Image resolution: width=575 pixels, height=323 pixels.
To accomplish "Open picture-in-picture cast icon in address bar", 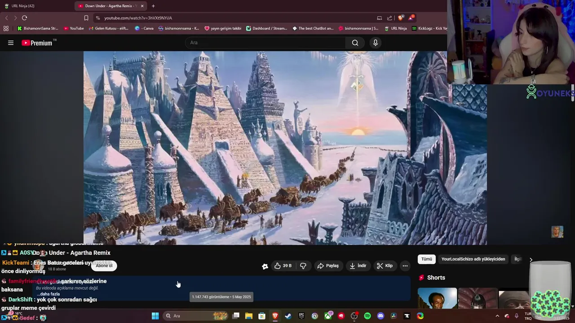I will 380,18.
